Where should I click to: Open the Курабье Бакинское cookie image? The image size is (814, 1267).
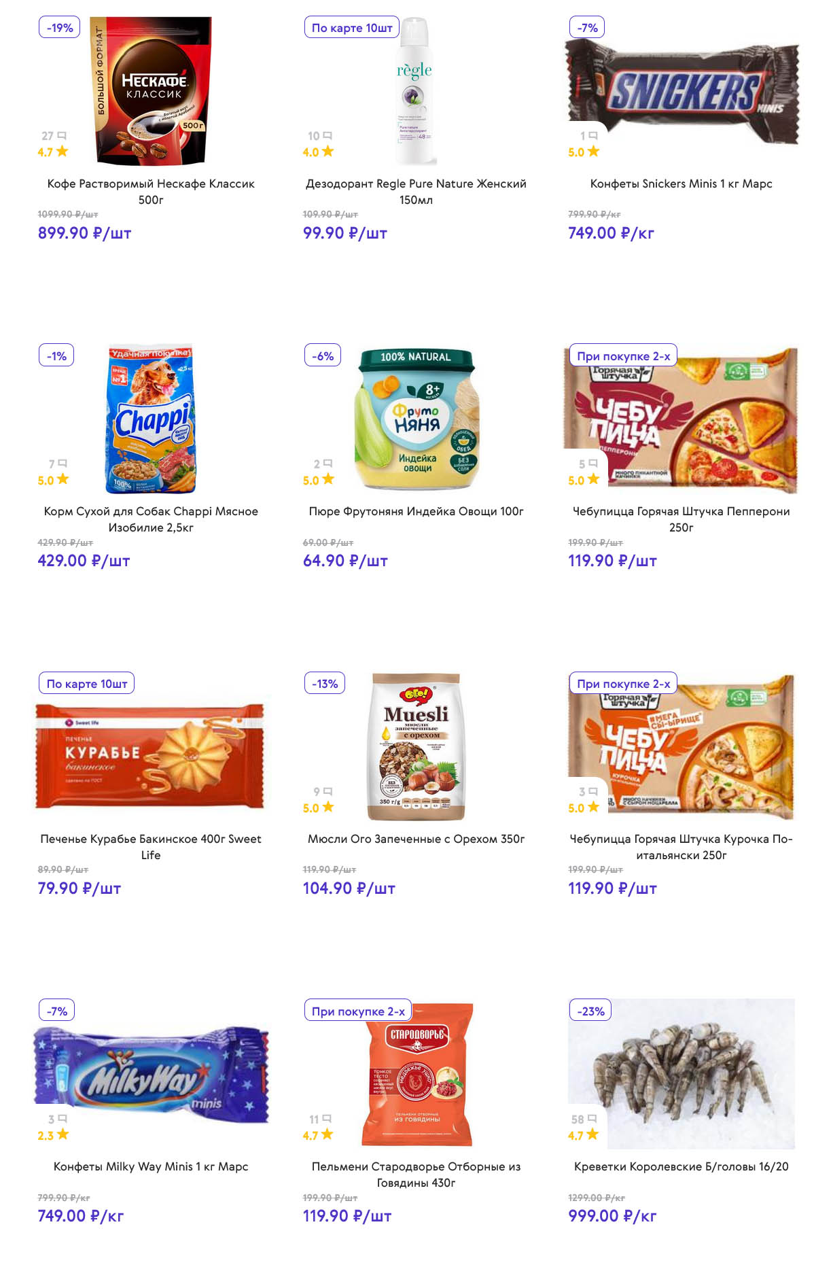pos(150,756)
